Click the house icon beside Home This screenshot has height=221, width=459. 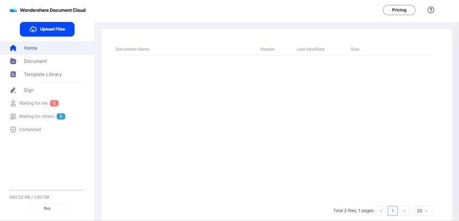pyautogui.click(x=13, y=48)
